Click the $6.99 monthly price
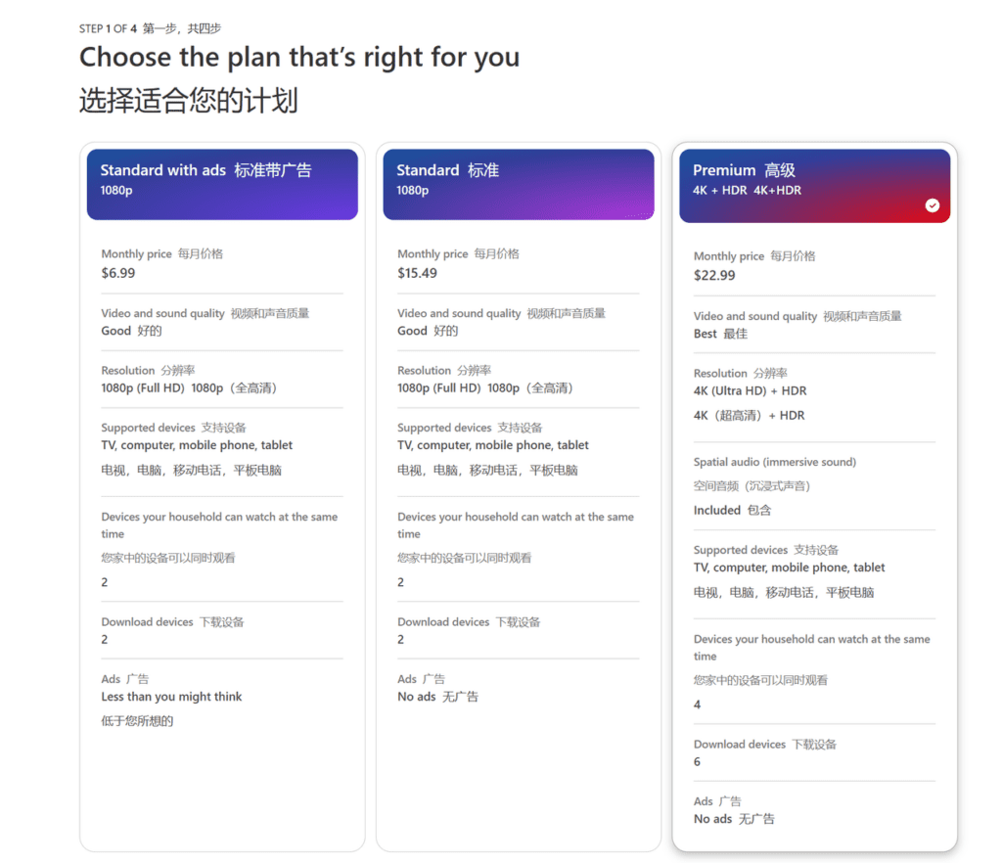This screenshot has width=1002, height=863. 118,273
